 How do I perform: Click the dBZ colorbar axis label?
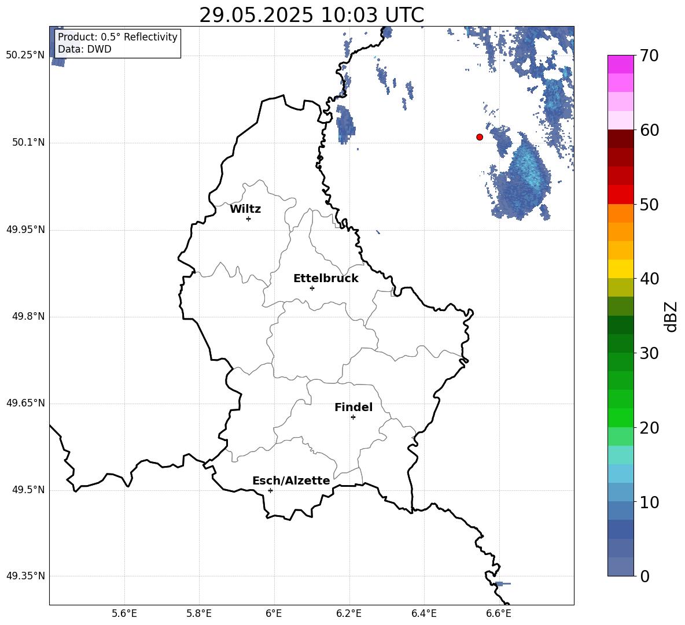pyautogui.click(x=670, y=316)
